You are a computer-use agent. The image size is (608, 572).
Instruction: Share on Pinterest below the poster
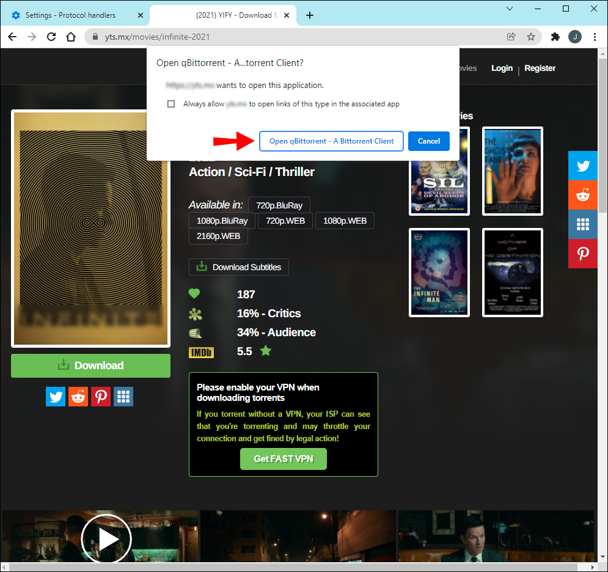click(101, 397)
